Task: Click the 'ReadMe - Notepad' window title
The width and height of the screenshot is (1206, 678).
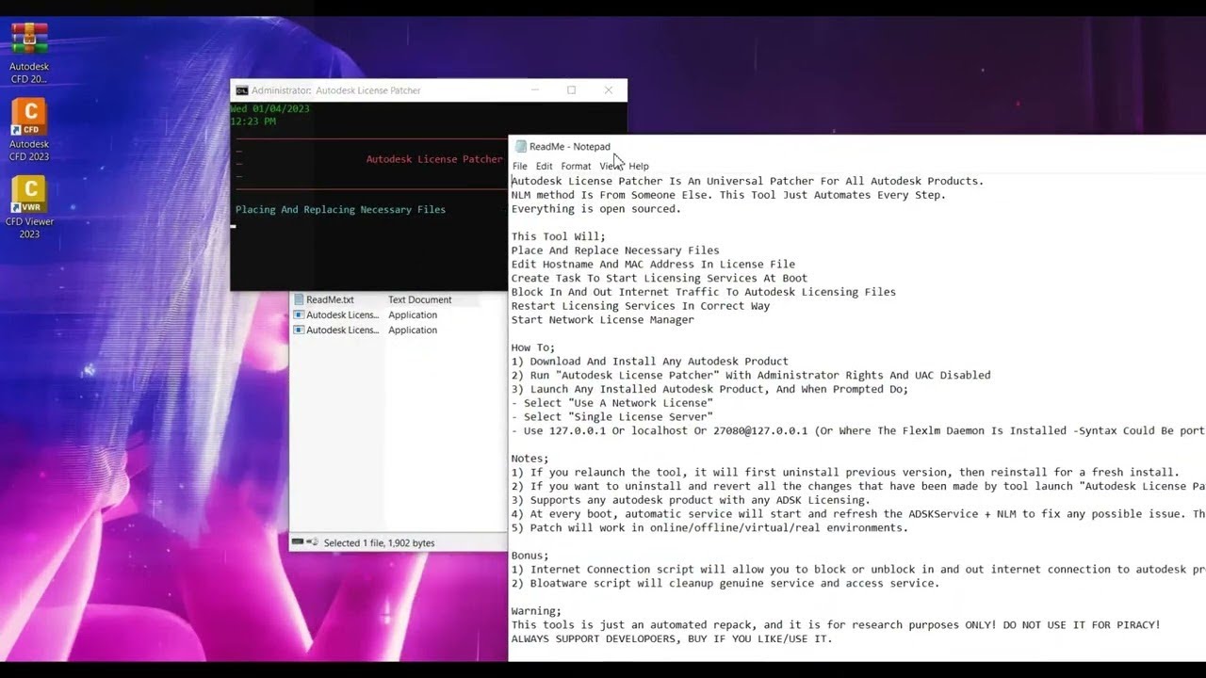Action: 569,146
